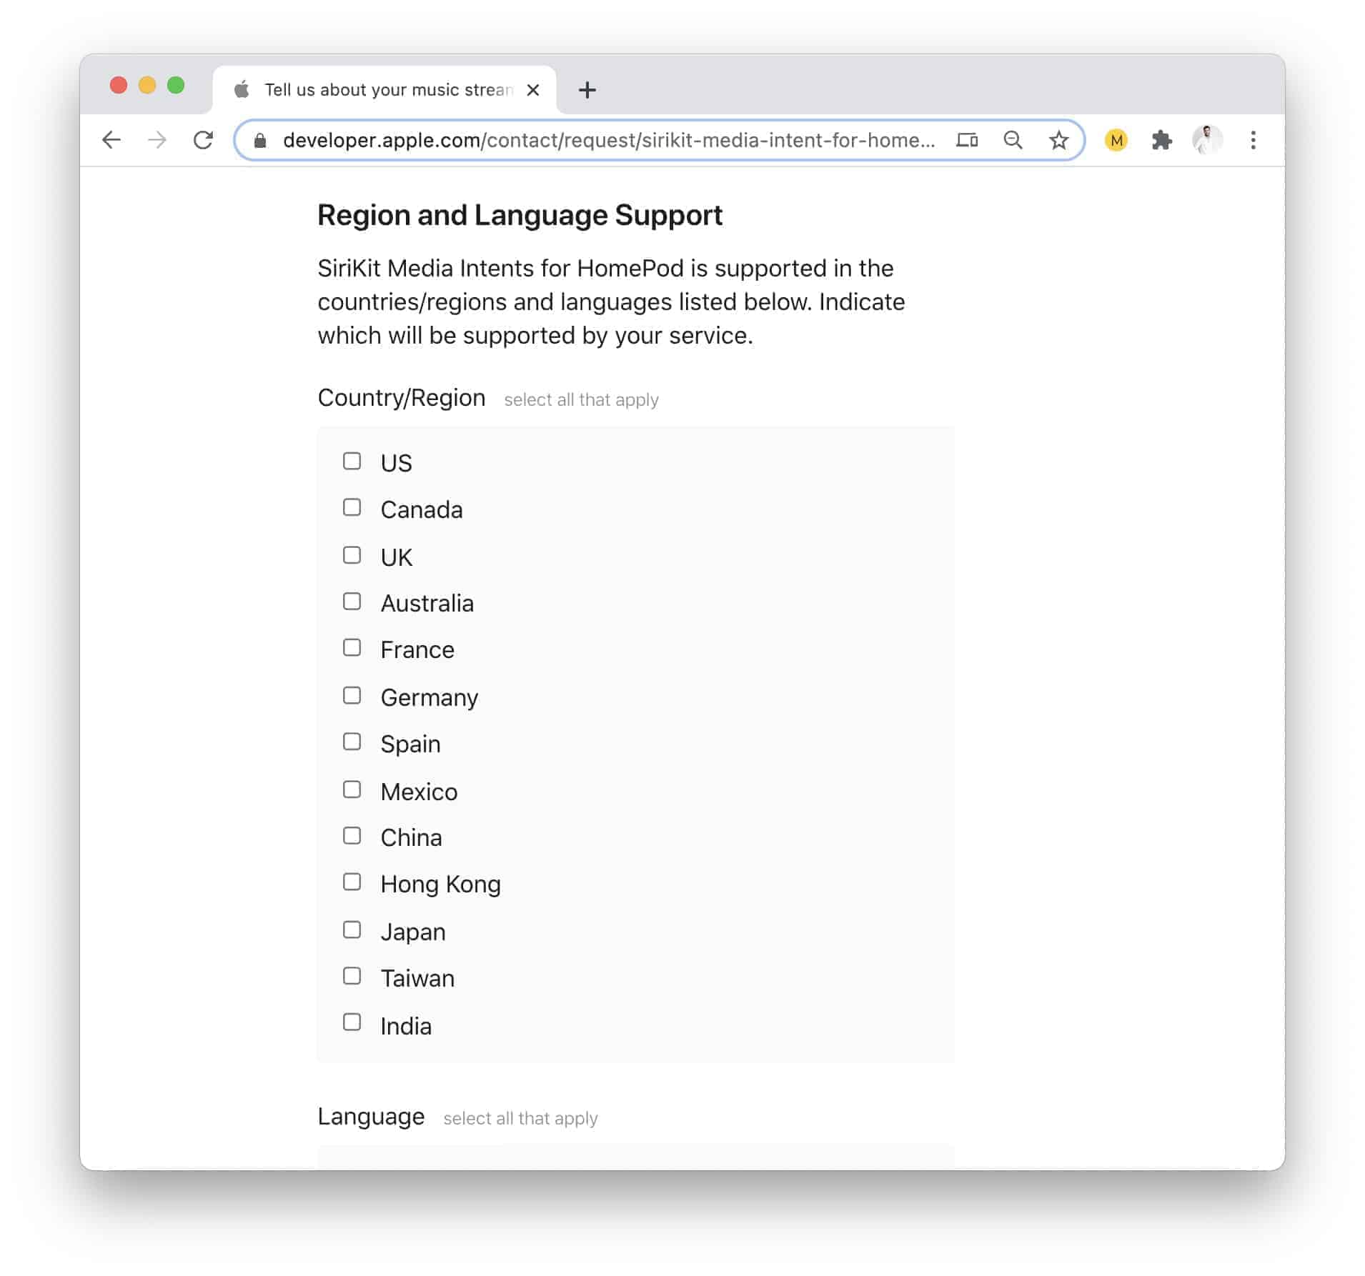
Task: Open a new browser tab
Action: point(587,90)
